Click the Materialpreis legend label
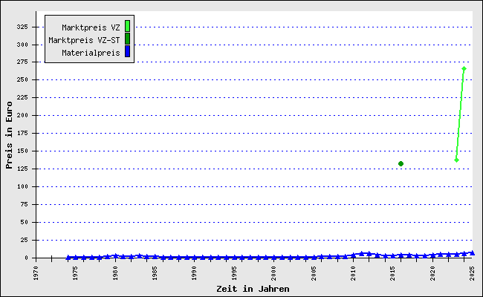 (91, 53)
